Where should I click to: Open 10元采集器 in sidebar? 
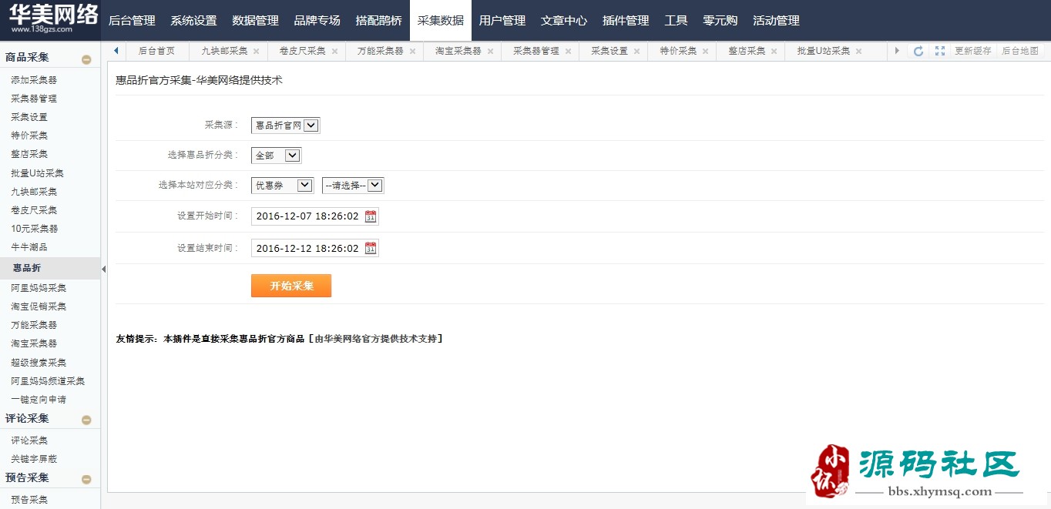click(34, 229)
